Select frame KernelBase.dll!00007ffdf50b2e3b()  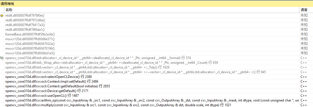[30, 34]
